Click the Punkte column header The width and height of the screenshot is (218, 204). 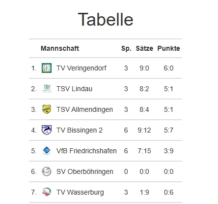coord(168,48)
